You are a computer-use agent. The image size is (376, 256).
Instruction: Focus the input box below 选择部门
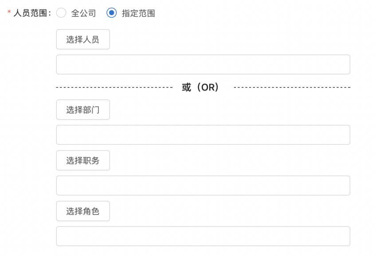203,135
